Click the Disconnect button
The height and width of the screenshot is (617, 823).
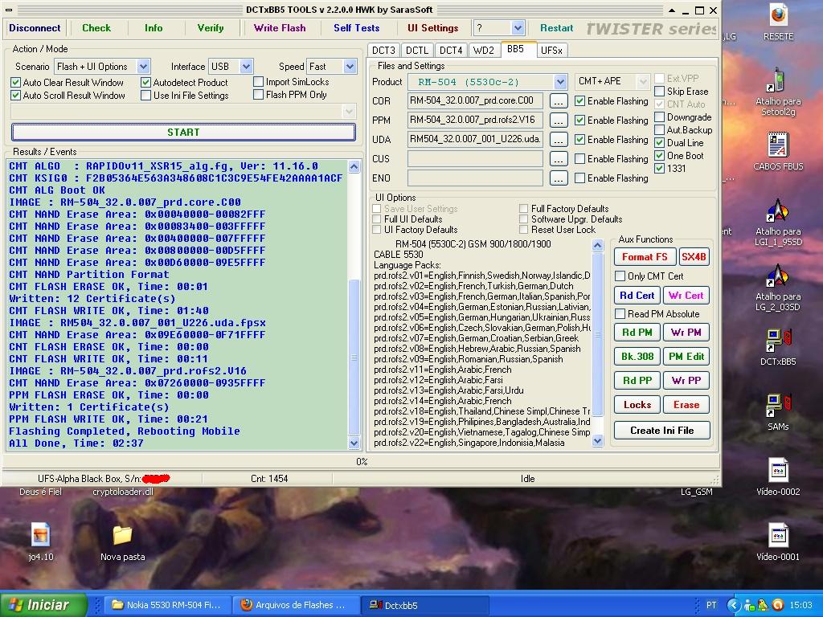[35, 28]
